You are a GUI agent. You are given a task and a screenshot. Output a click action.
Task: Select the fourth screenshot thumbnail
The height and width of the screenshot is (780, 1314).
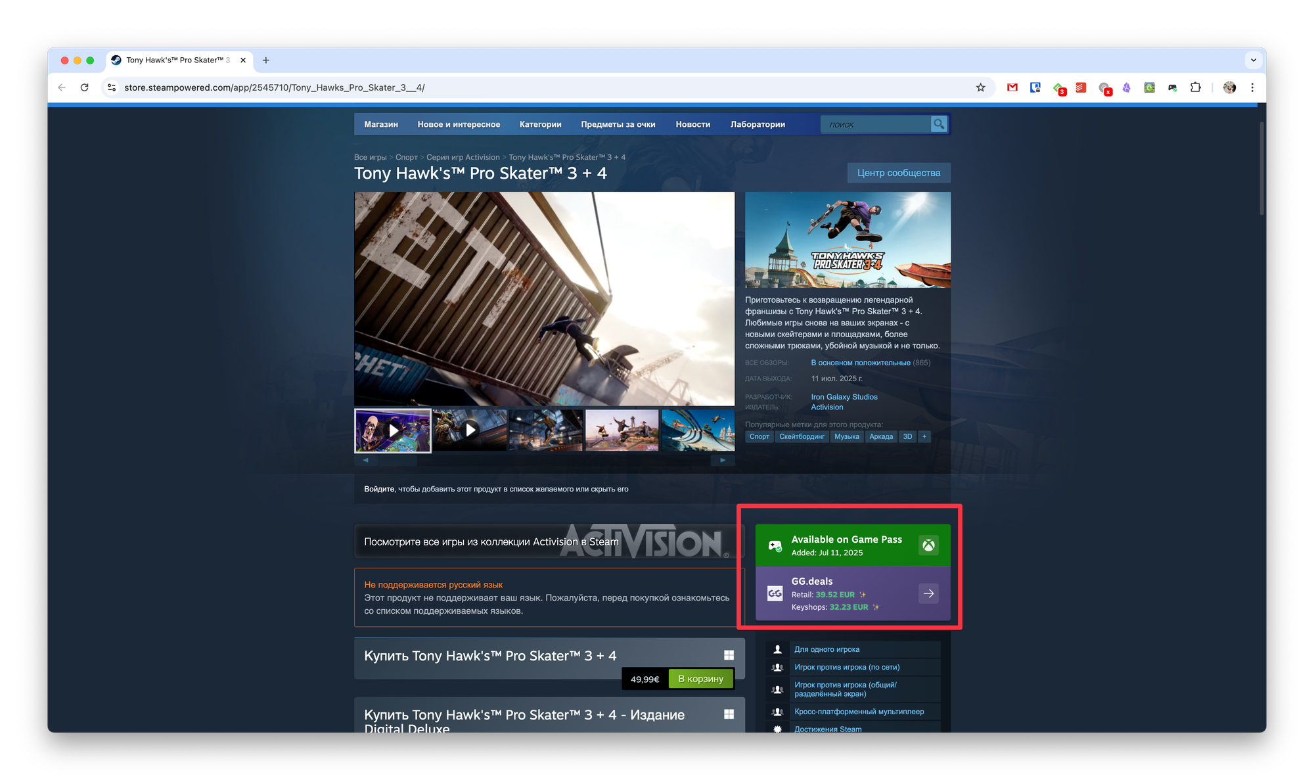[622, 430]
